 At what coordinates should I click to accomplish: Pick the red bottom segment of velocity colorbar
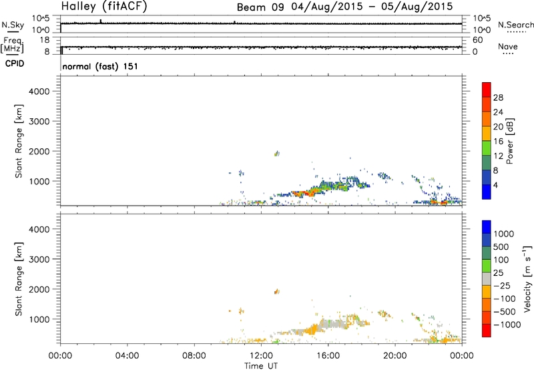pos(487,331)
